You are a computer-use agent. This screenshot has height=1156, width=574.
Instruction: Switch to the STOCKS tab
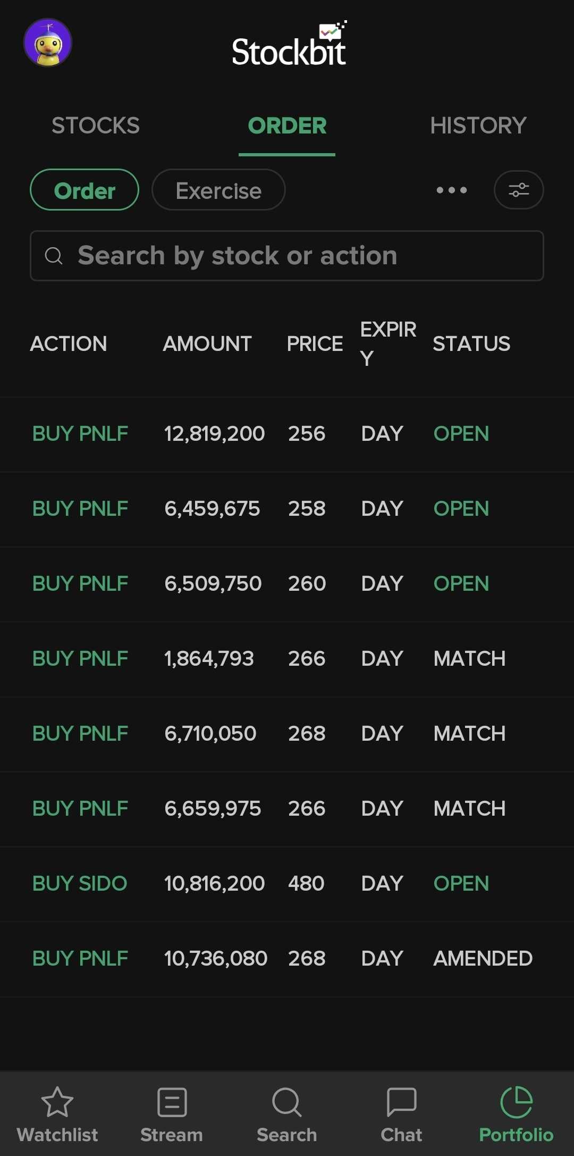coord(96,126)
